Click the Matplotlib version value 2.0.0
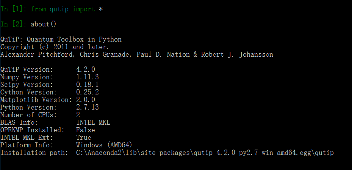Image resolution: width=352 pixels, height=170 pixels. [86, 100]
